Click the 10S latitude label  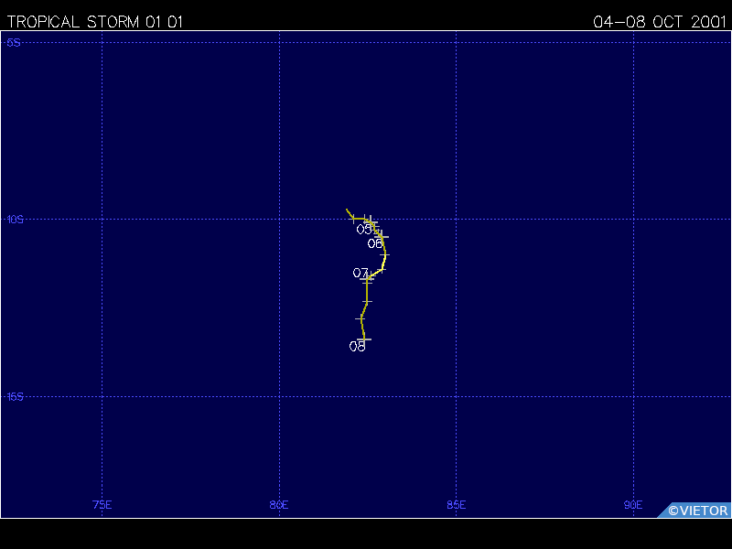coord(16,220)
